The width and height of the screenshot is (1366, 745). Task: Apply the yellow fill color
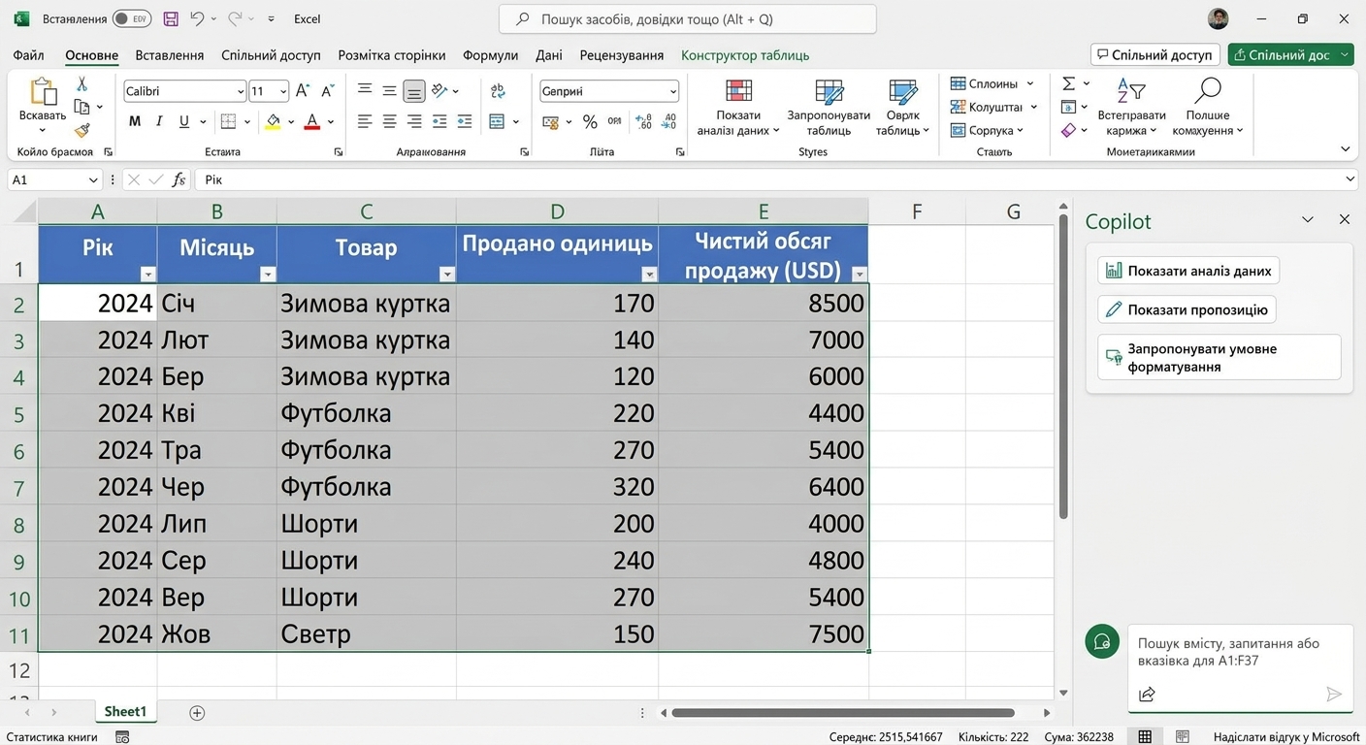tap(273, 121)
